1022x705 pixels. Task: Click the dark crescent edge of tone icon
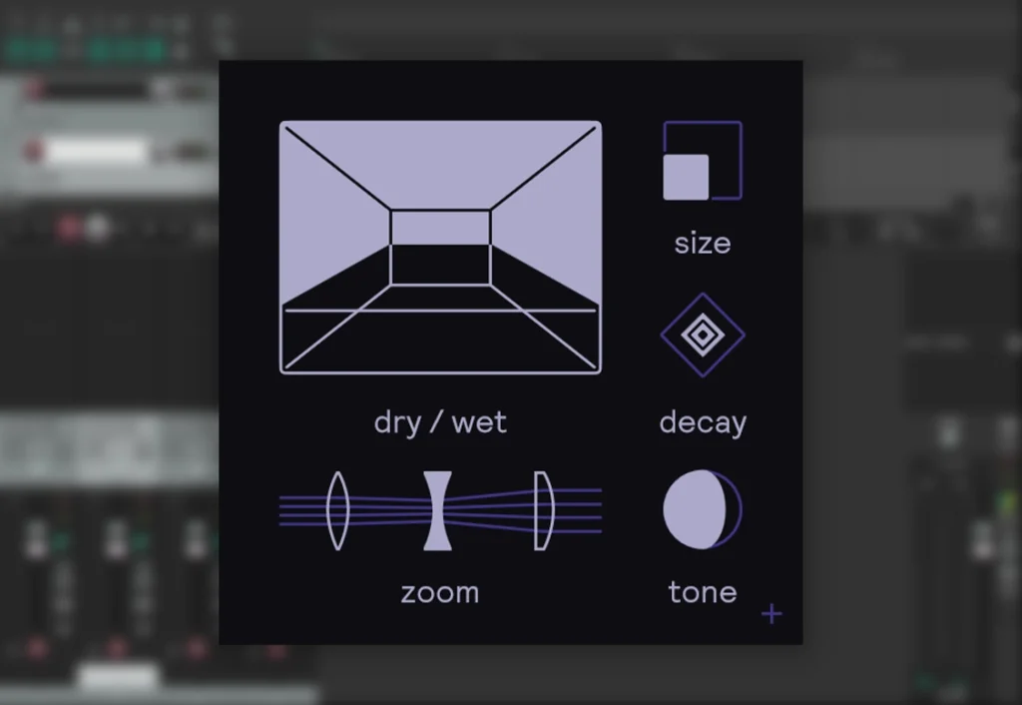coord(737,509)
